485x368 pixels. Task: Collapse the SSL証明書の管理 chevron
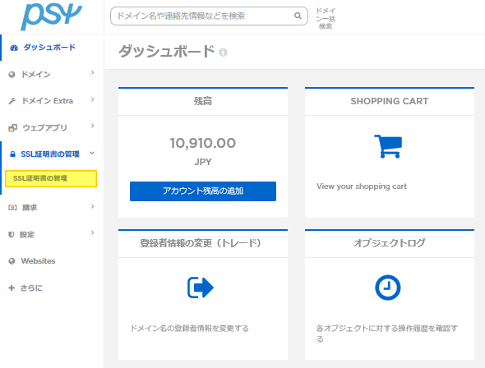coord(92,153)
